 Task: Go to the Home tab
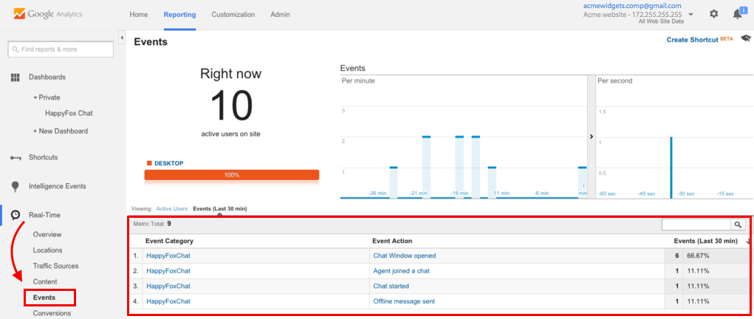[x=139, y=15]
